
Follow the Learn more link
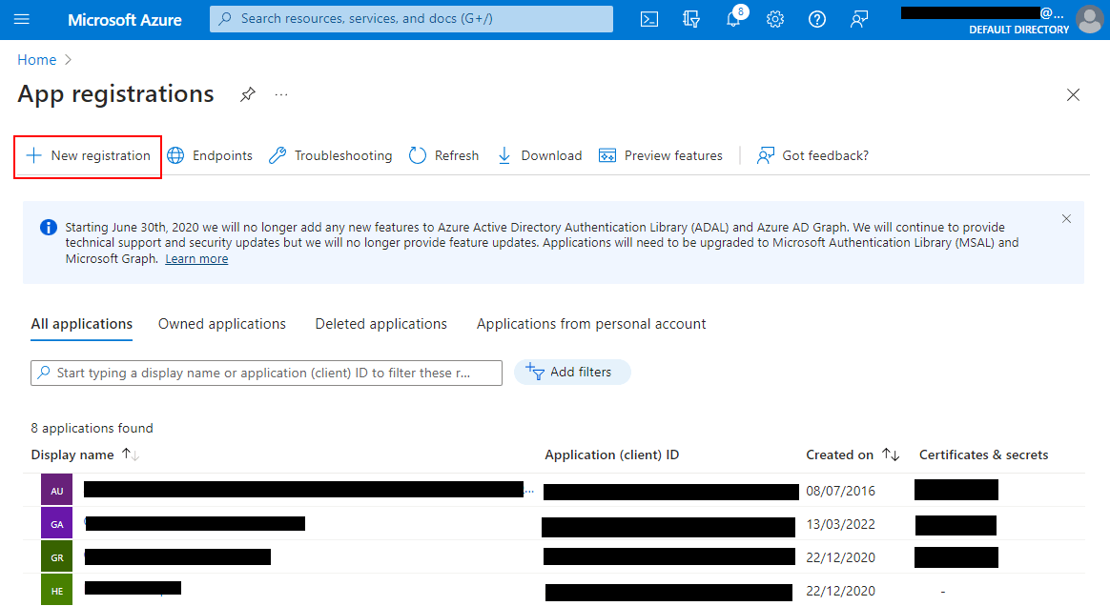pos(196,259)
